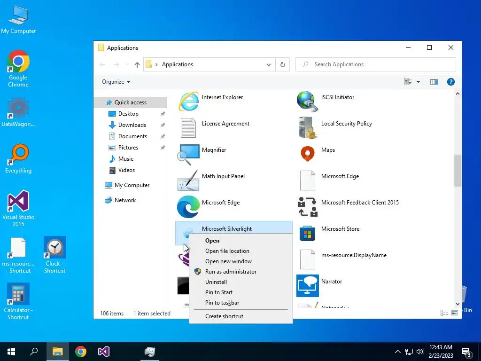Select the Local Security Policy icon

pos(307,128)
